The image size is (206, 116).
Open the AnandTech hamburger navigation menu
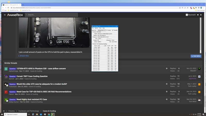click(x=5, y=15)
